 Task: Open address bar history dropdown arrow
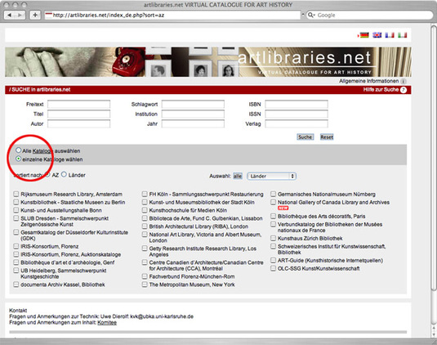(303, 15)
